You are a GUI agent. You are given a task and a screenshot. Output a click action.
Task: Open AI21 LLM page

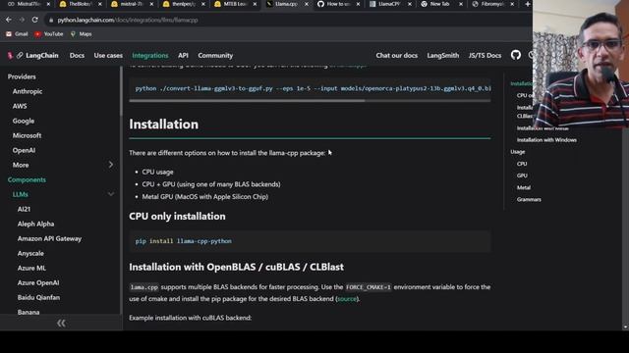(x=24, y=209)
